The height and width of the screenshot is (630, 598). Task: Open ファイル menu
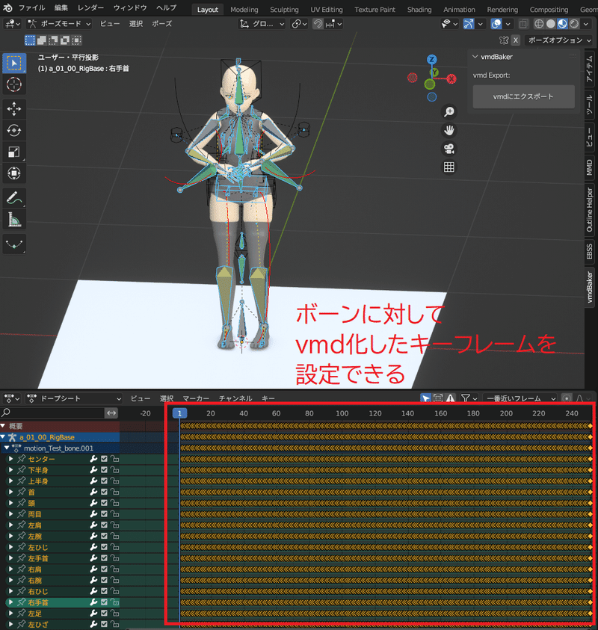31,7
